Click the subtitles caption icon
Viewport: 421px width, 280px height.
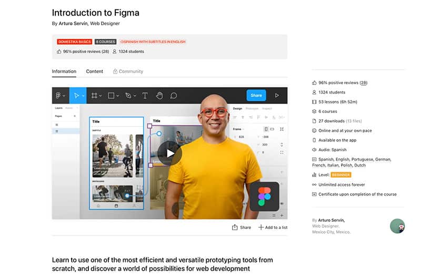coord(314,159)
